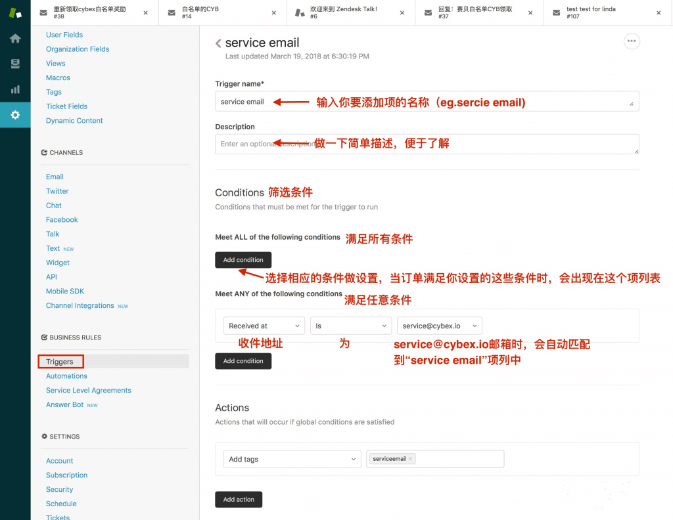Click Add condition under Meet ANY

point(243,361)
